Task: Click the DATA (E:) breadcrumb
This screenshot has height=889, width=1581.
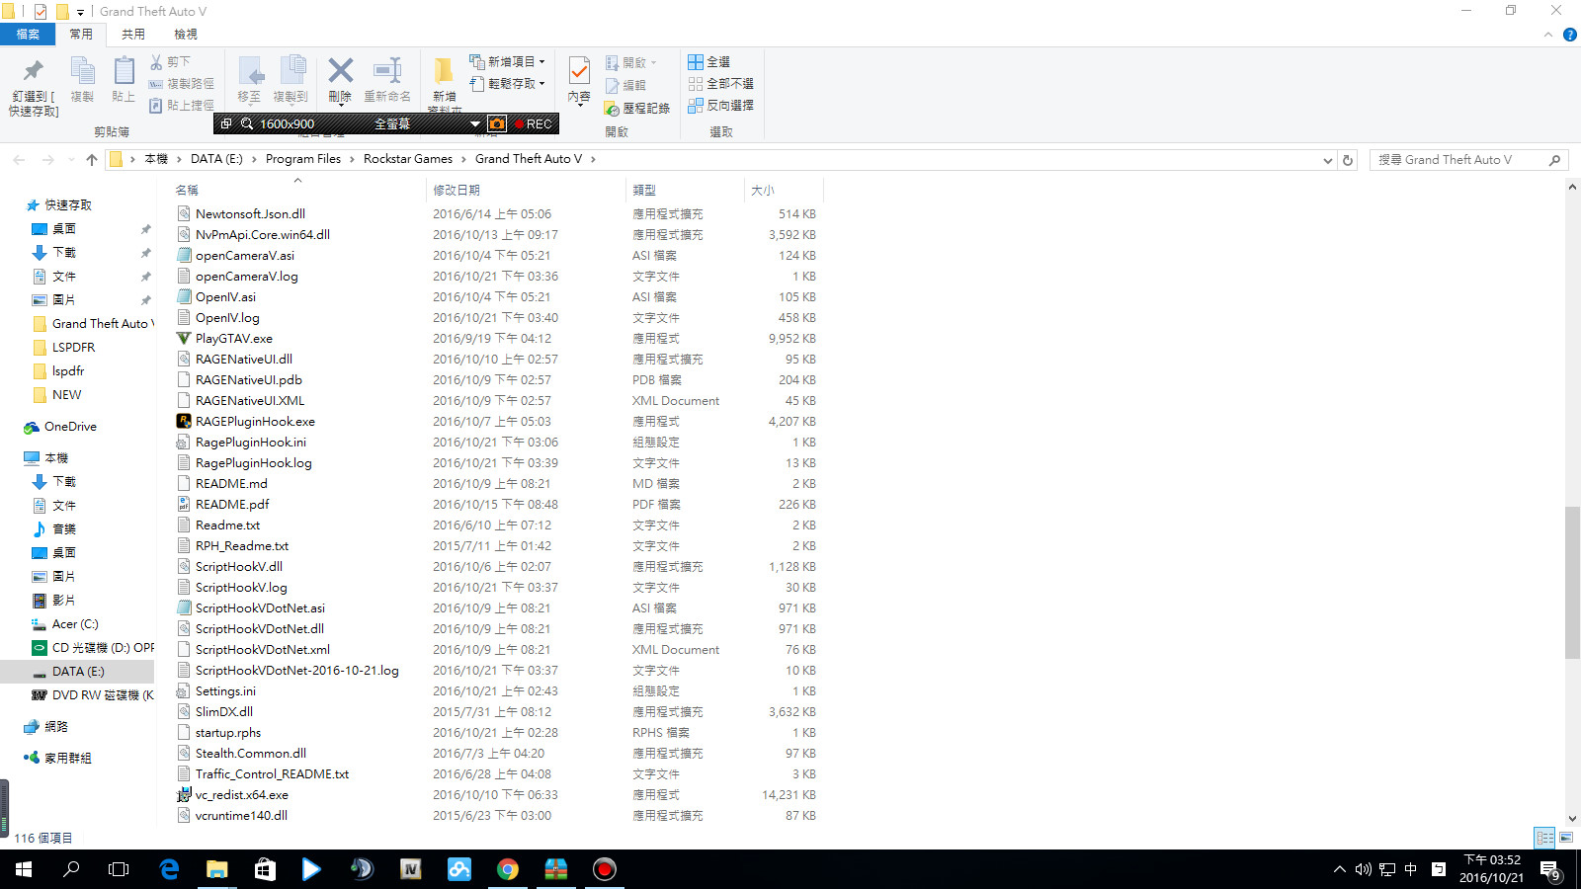Action: (216, 159)
